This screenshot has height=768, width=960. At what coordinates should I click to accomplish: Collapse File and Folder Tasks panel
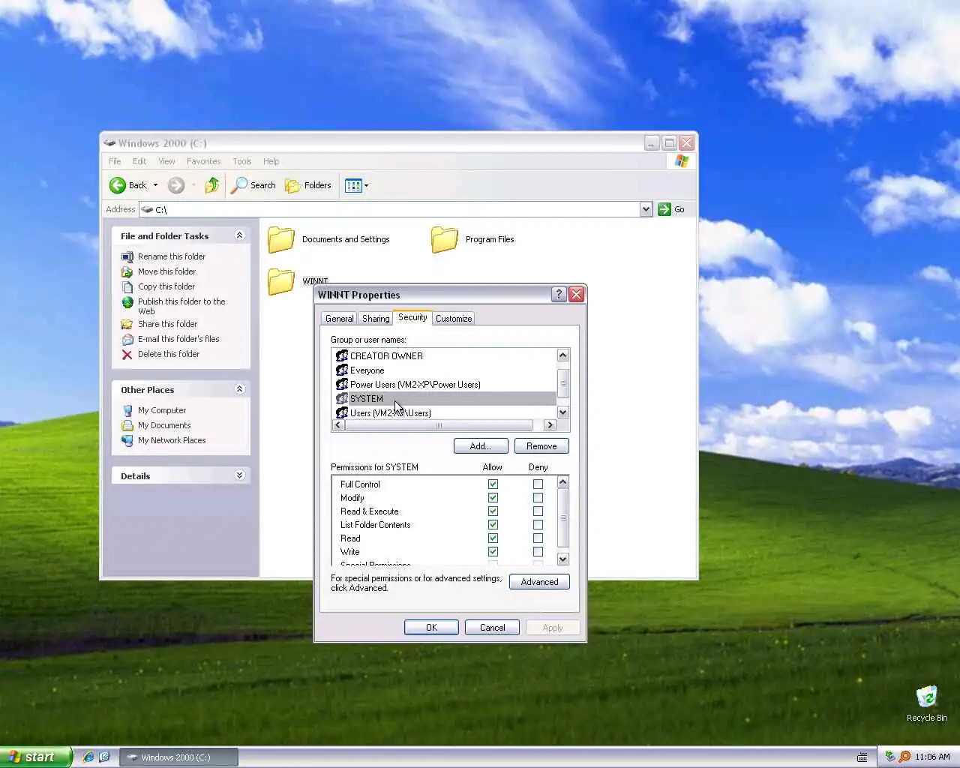[x=240, y=235]
